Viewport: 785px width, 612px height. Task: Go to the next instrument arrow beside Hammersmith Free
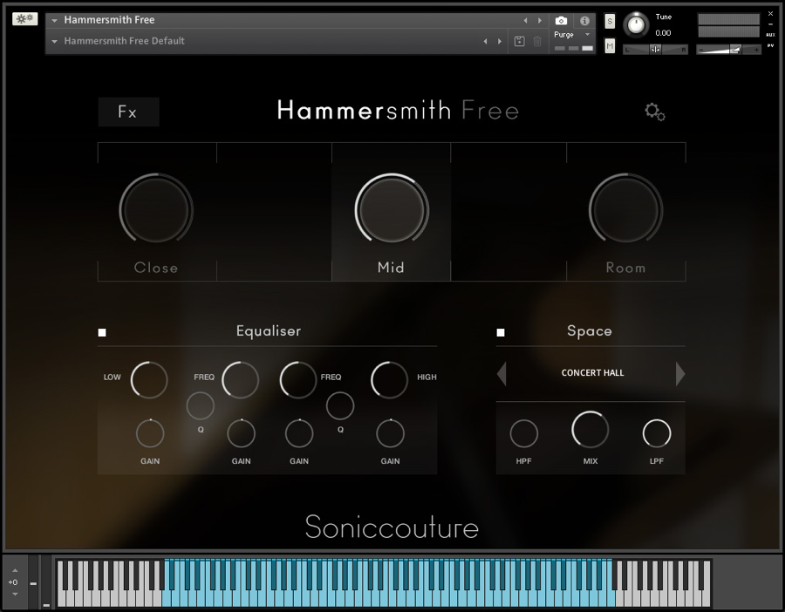pyautogui.click(x=540, y=21)
